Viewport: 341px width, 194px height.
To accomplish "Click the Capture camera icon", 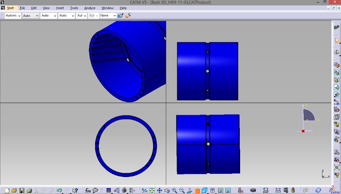I will click(x=253, y=190).
